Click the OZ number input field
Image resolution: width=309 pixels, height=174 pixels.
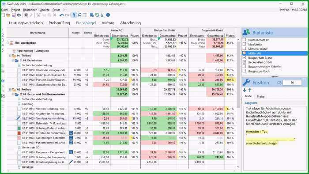(292, 83)
